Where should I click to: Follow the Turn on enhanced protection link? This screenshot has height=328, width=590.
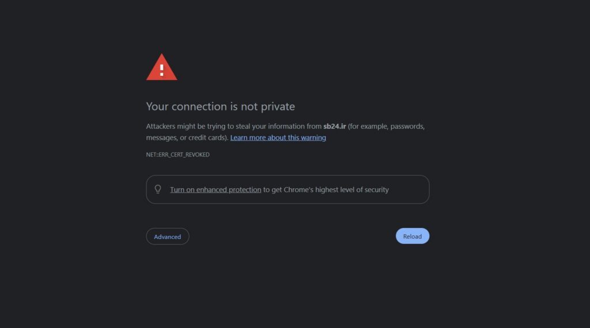tap(215, 189)
